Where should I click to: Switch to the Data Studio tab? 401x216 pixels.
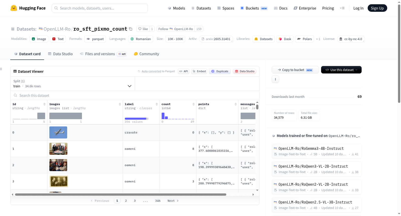tap(60, 54)
